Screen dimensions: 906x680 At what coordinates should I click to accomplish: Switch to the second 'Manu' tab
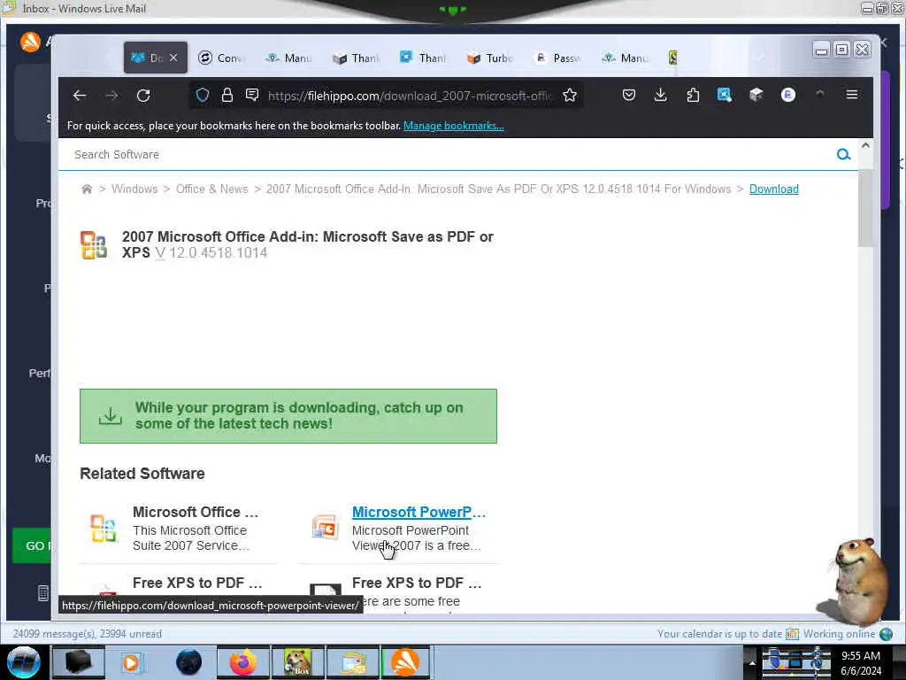tap(626, 58)
